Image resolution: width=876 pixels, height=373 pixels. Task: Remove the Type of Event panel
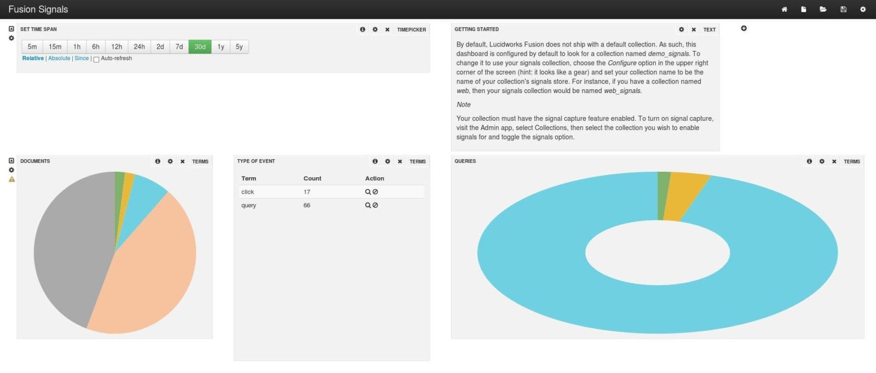pyautogui.click(x=400, y=161)
